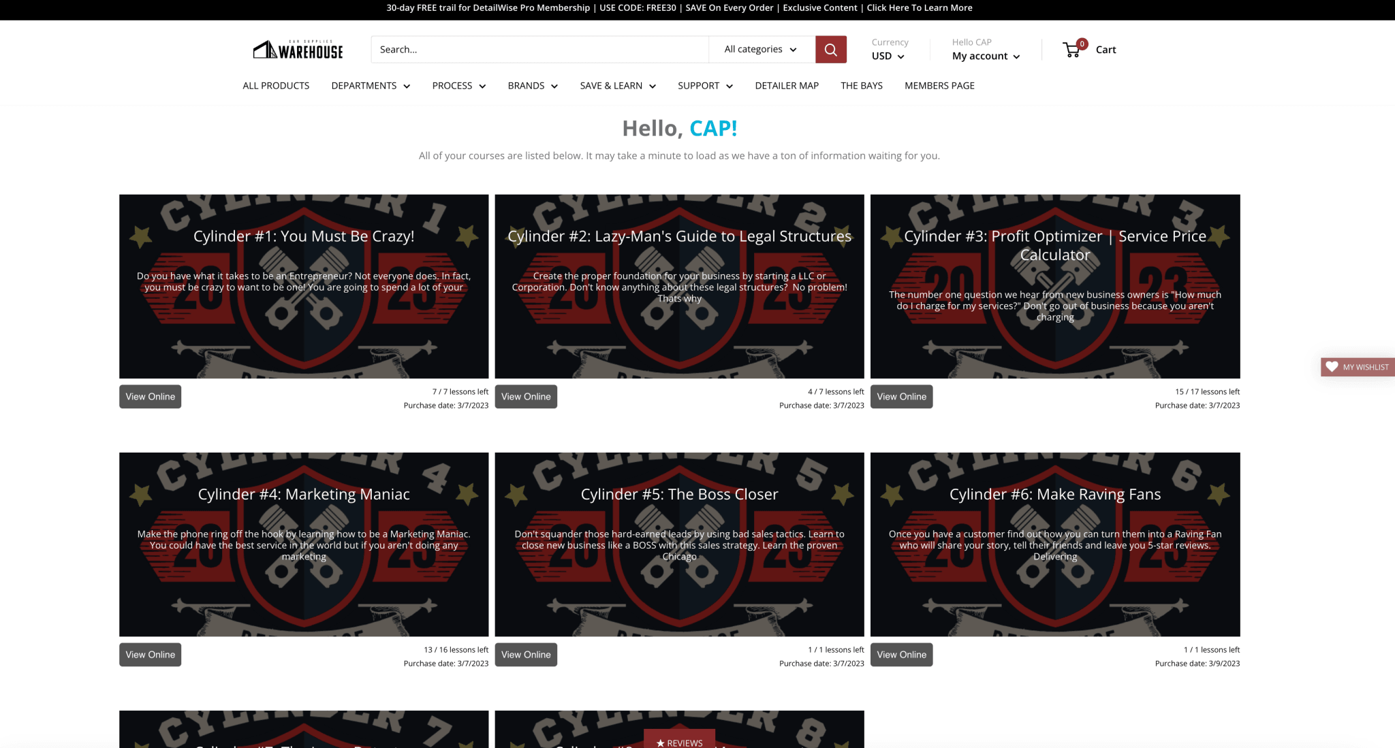Image resolution: width=1395 pixels, height=748 pixels.
Task: Open the Process menu
Action: [458, 86]
